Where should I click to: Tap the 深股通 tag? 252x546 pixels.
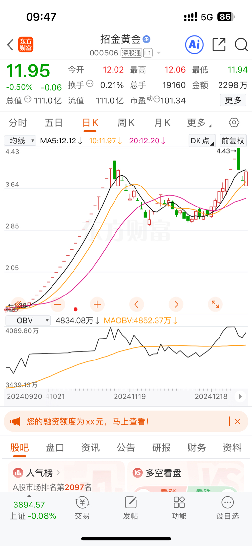131,53
